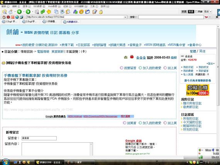Open the 顯示所有日記 sidebar link

coord(192,103)
